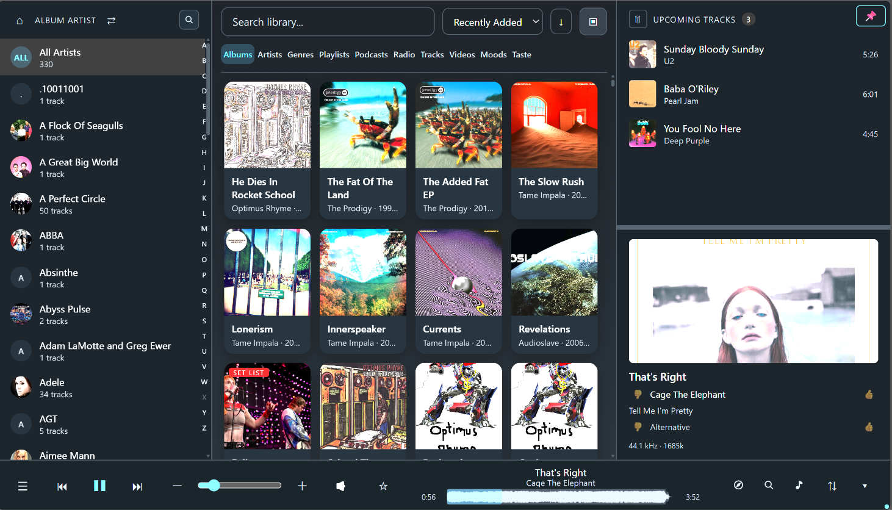
Task: Open the Playlists tab
Action: click(x=334, y=54)
